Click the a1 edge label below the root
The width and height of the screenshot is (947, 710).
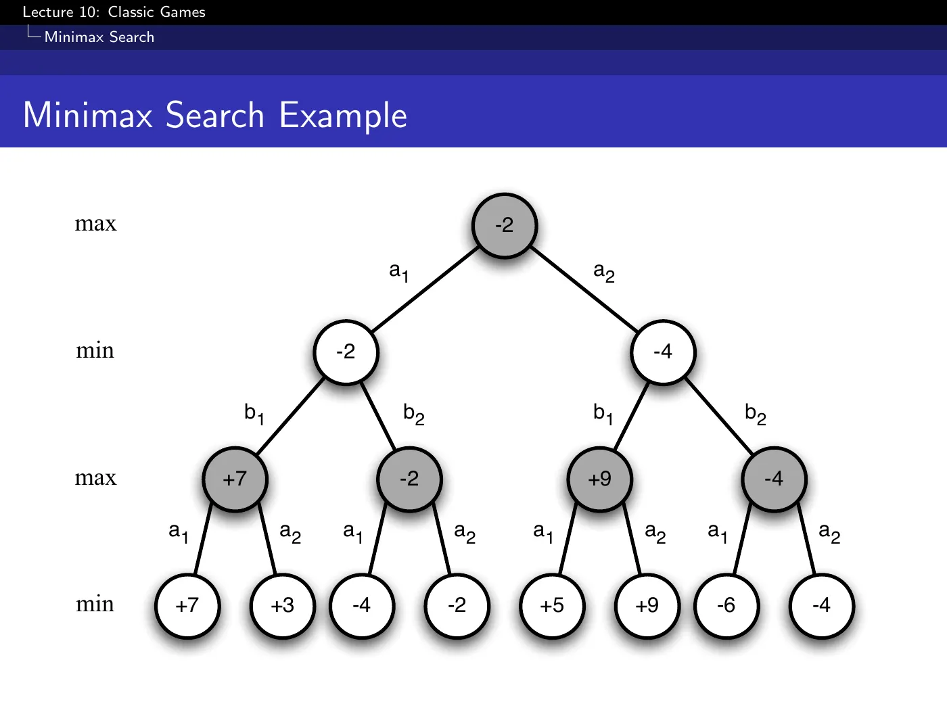click(399, 272)
